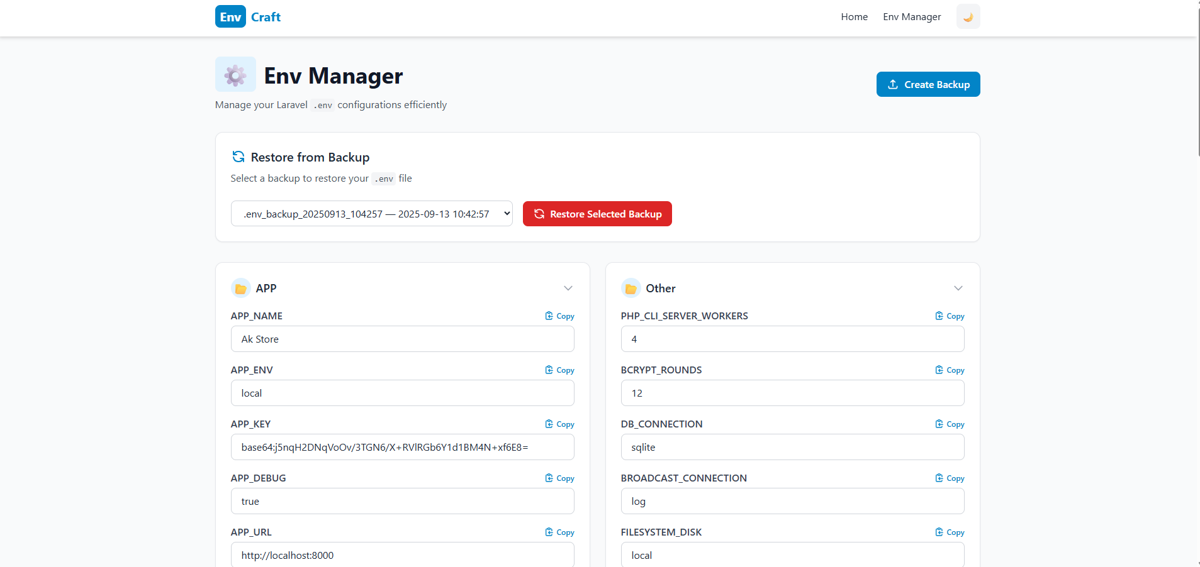Click the EnvCraft logo icon
Screen dimensions: 1200x567
230,17
